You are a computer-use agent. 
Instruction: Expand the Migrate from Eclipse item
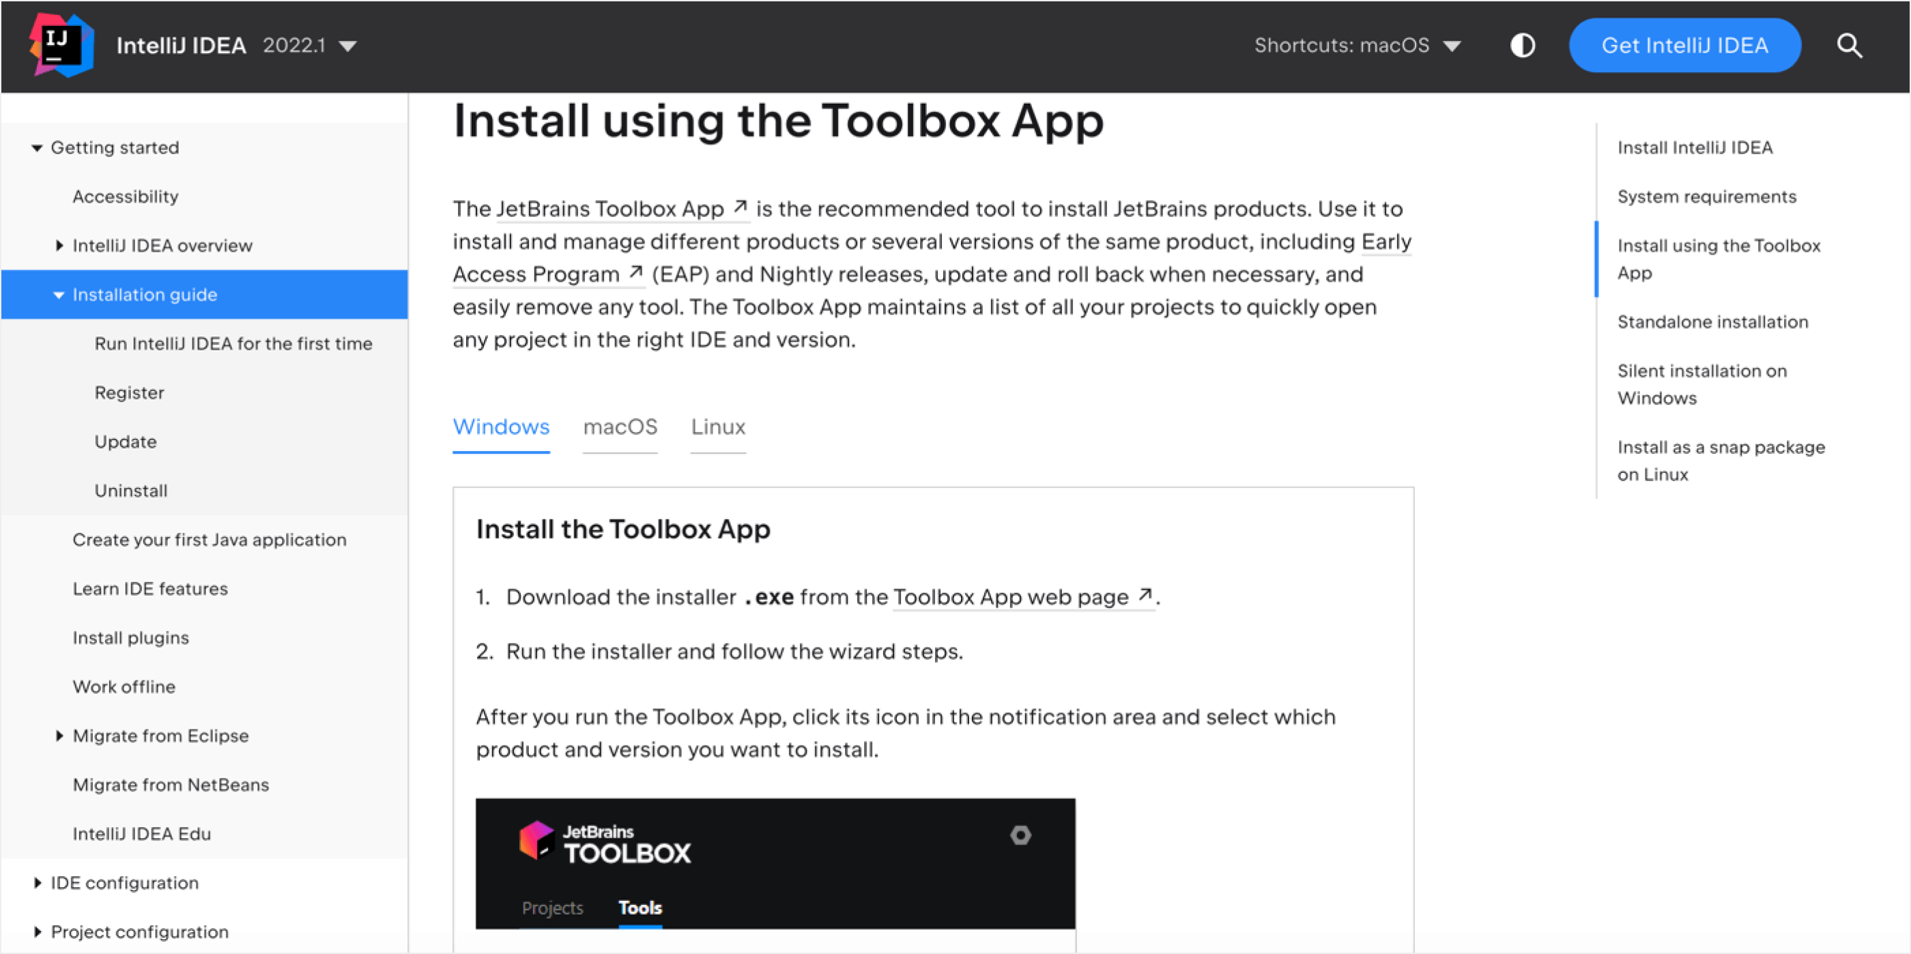(x=59, y=736)
